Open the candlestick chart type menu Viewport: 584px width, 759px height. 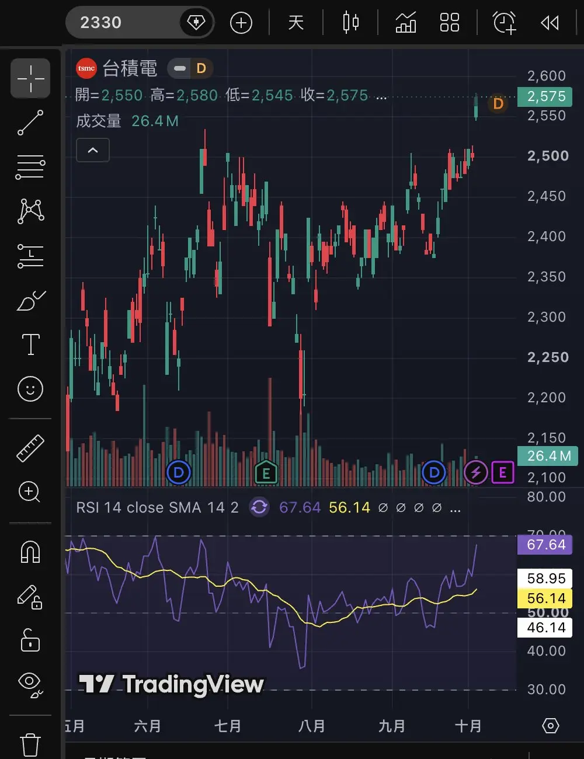pos(350,23)
